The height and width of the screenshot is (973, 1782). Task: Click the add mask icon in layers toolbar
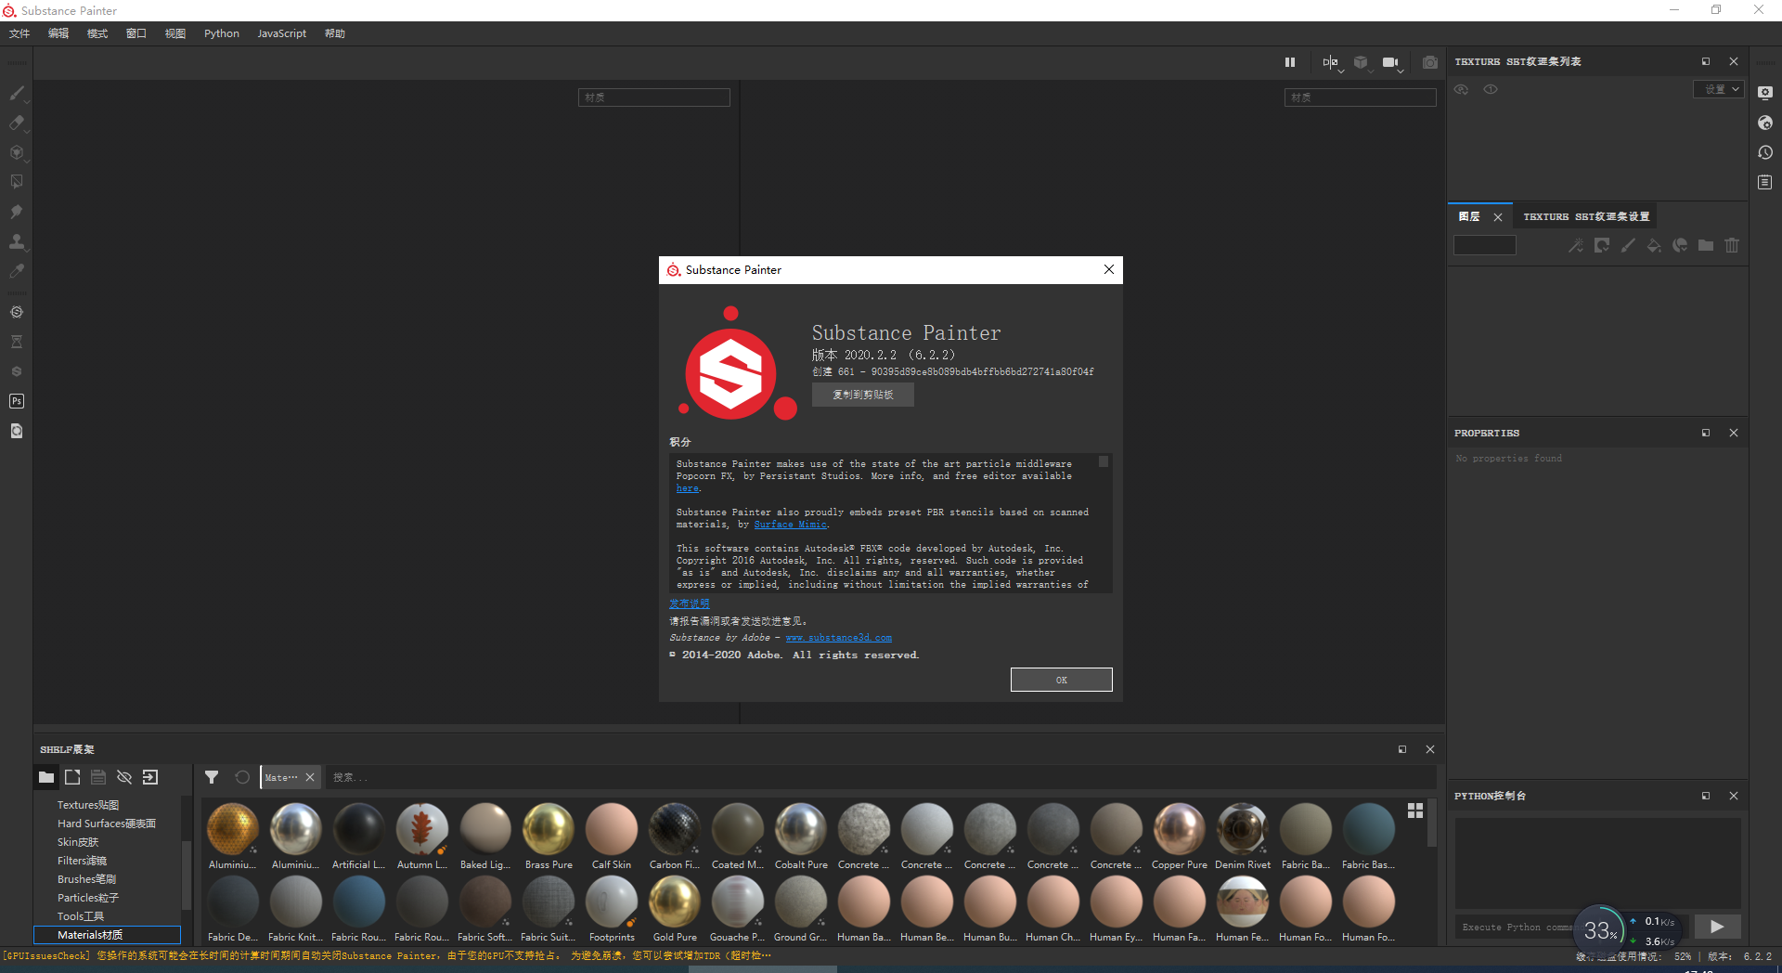tap(1602, 245)
